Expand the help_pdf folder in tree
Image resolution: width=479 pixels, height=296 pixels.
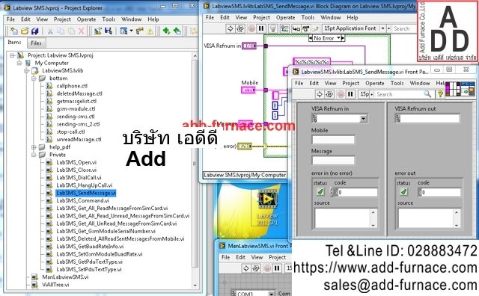click(34, 147)
